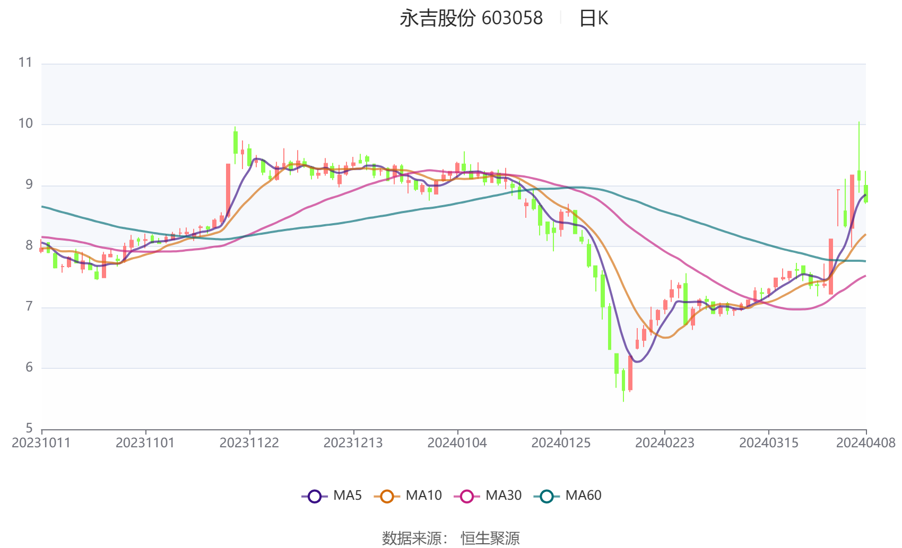Click the 20231213 date axis label
Viewport: 902px width, 548px height.
click(353, 443)
